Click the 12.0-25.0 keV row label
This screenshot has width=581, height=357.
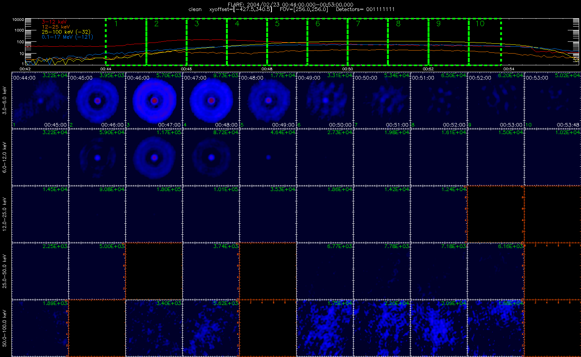pyautogui.click(x=5, y=214)
